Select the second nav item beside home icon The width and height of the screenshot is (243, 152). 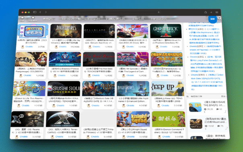point(33,19)
